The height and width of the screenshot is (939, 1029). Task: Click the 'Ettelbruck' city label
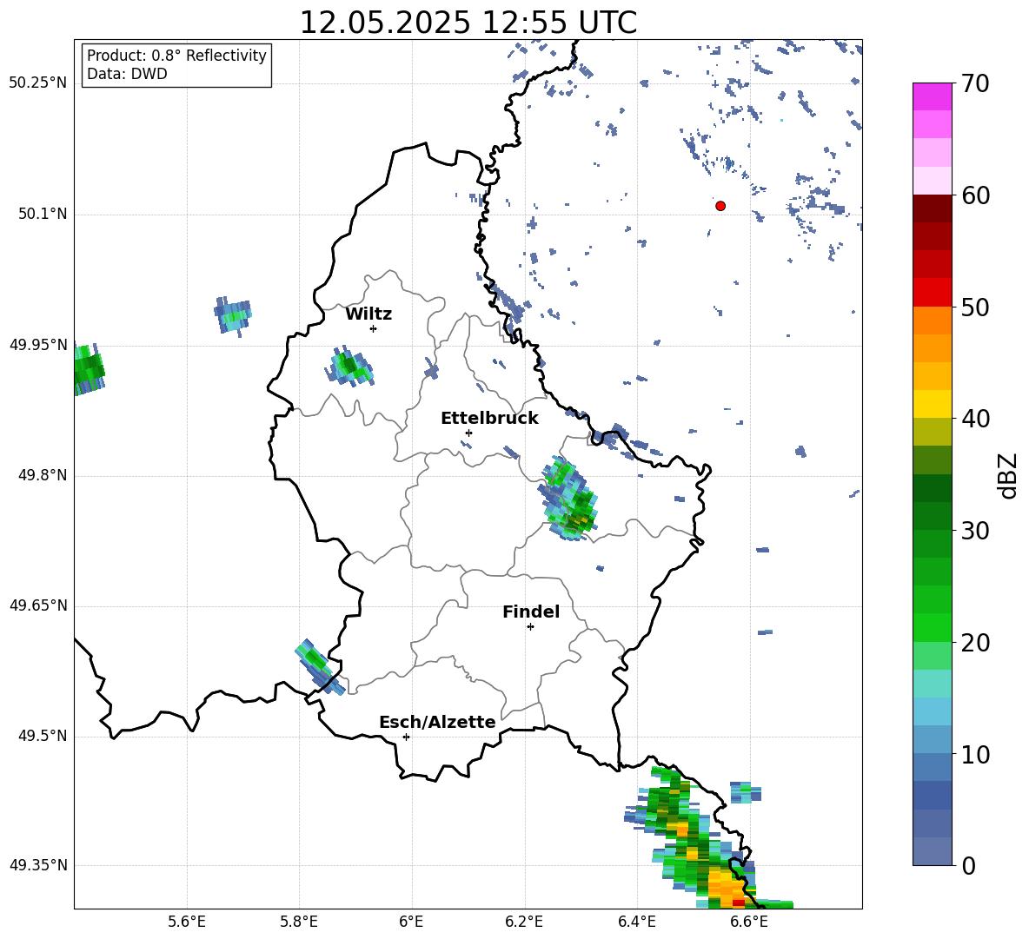(x=489, y=419)
